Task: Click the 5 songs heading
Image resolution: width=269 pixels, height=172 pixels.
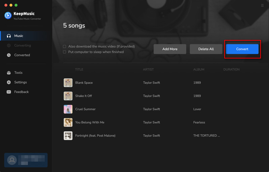Action: pyautogui.click(x=74, y=26)
